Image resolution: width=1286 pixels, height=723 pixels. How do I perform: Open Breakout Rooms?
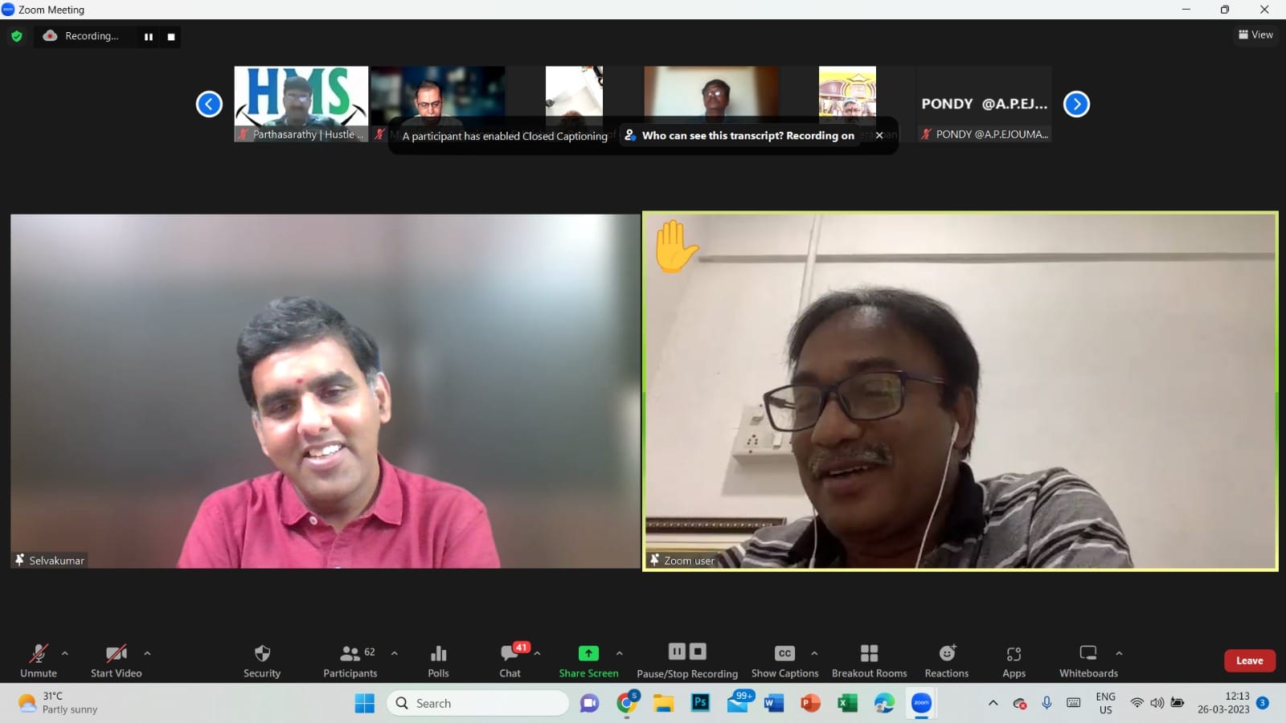coord(869,660)
